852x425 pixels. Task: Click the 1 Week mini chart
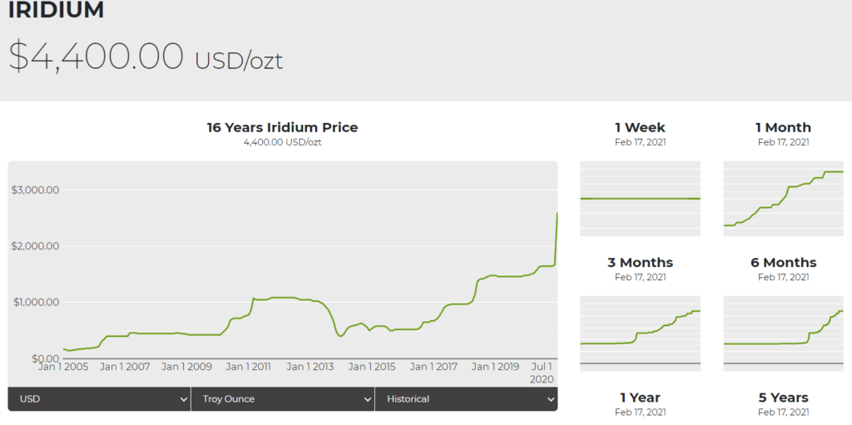point(640,199)
